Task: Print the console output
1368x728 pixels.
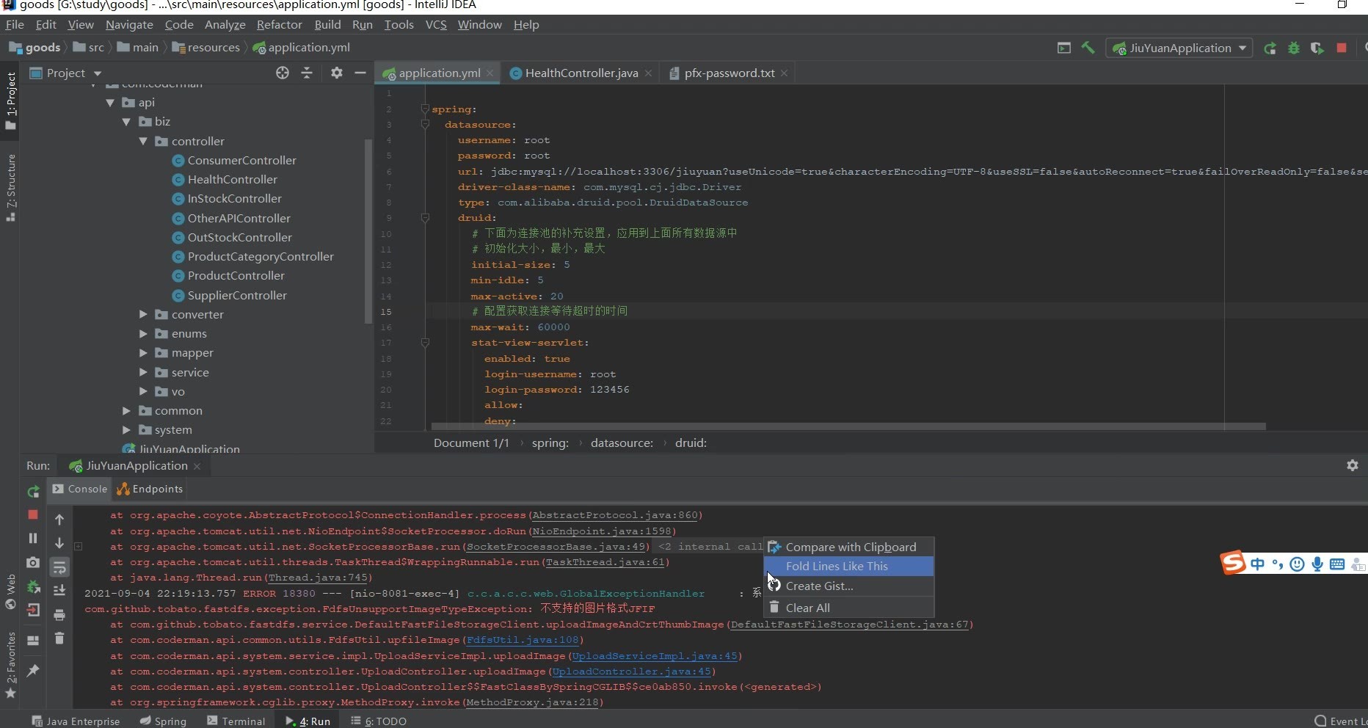Action: click(x=59, y=615)
